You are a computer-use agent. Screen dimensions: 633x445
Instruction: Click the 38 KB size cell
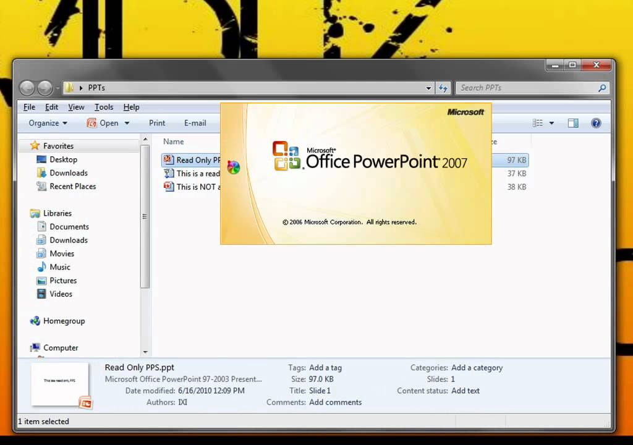pos(516,187)
